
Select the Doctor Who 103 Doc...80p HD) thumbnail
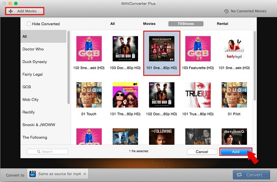[125, 49]
